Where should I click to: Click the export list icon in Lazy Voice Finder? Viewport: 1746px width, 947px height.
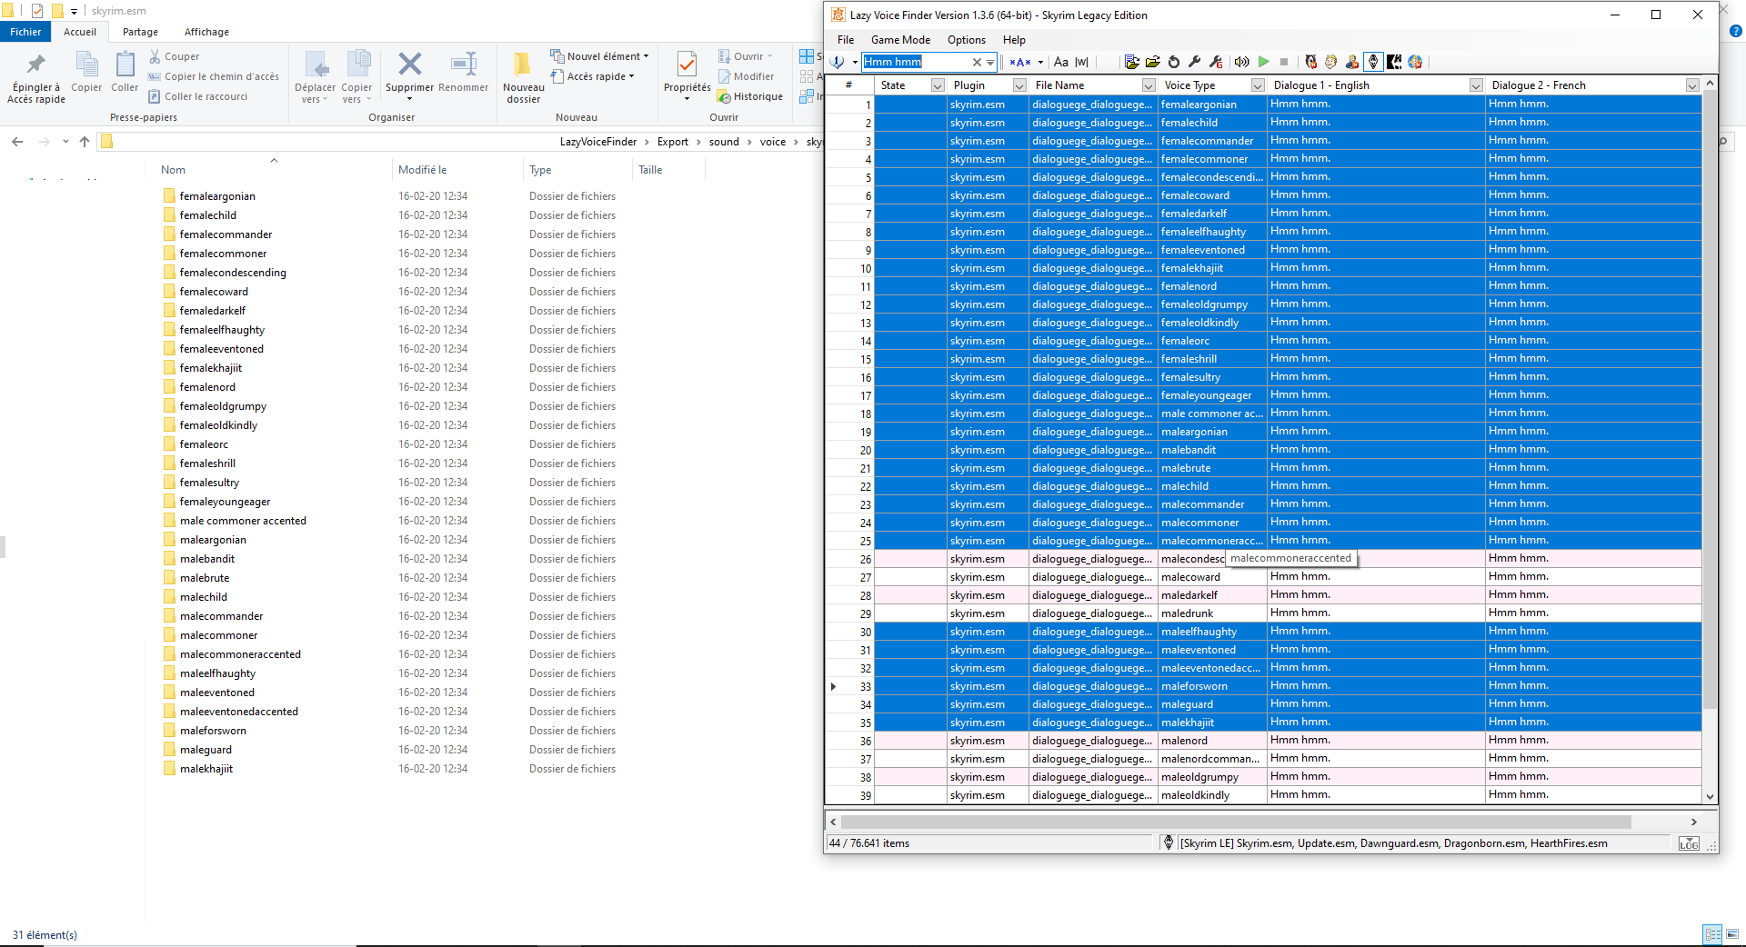coord(1131,62)
